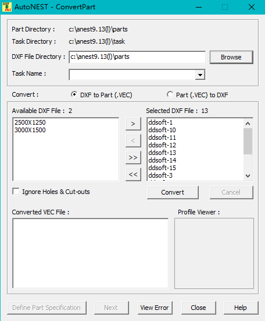Click scroll down arrow in Selected DXF list
The height and width of the screenshot is (321, 265).
(x=248, y=176)
